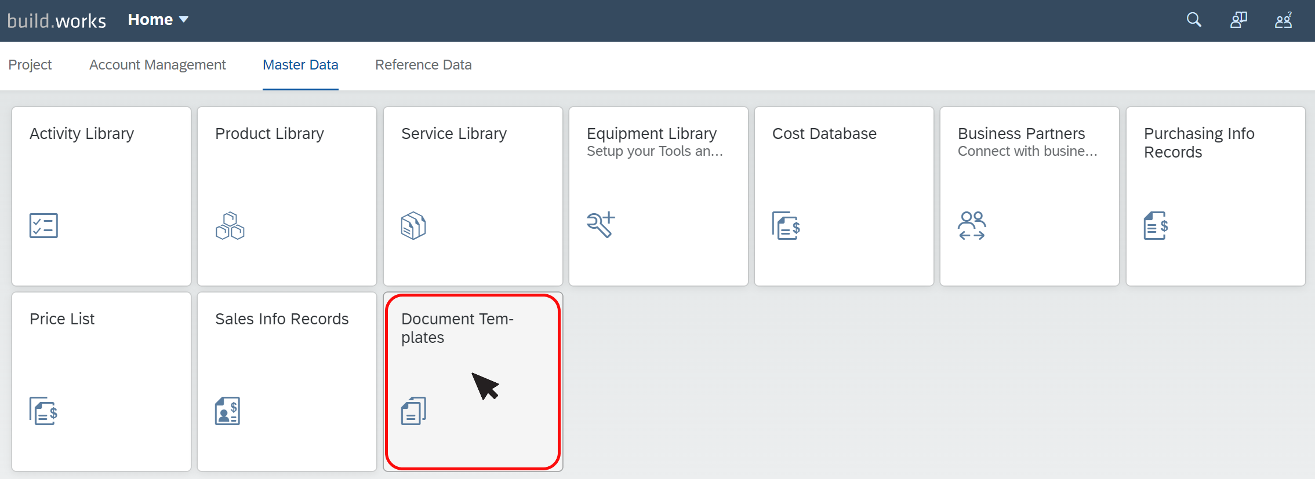Switch to the Account Management tab
Viewport: 1315px width, 479px height.
coord(158,65)
